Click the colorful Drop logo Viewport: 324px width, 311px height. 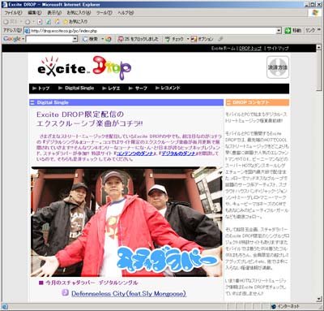point(112,67)
